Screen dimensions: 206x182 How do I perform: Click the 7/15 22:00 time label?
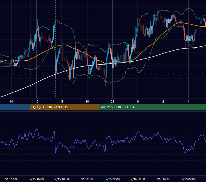point(113,179)
